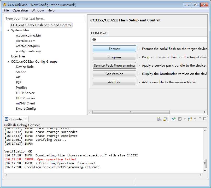Minimize the Console panel
The width and height of the screenshot is (211, 188).
coord(200,118)
